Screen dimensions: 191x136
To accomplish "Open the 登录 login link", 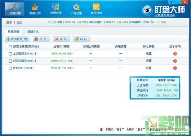I will pyautogui.click(x=9, y=22).
